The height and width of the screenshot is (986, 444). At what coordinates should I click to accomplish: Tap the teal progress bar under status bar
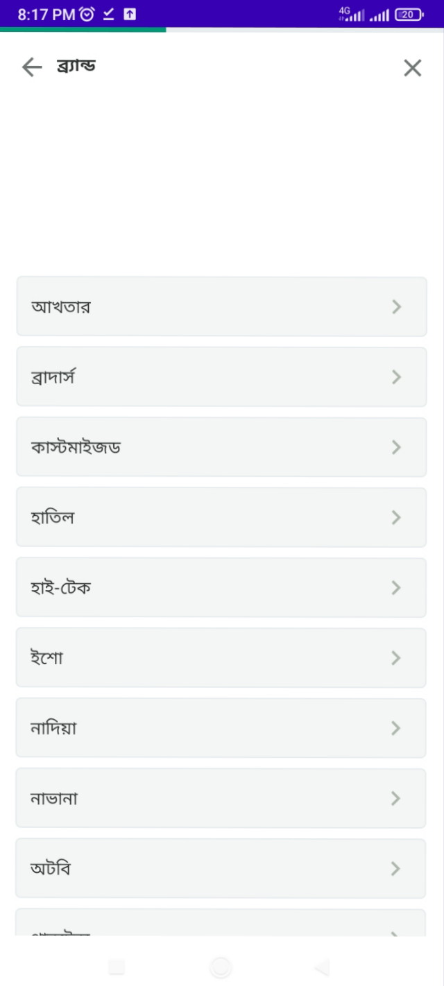[83, 30]
